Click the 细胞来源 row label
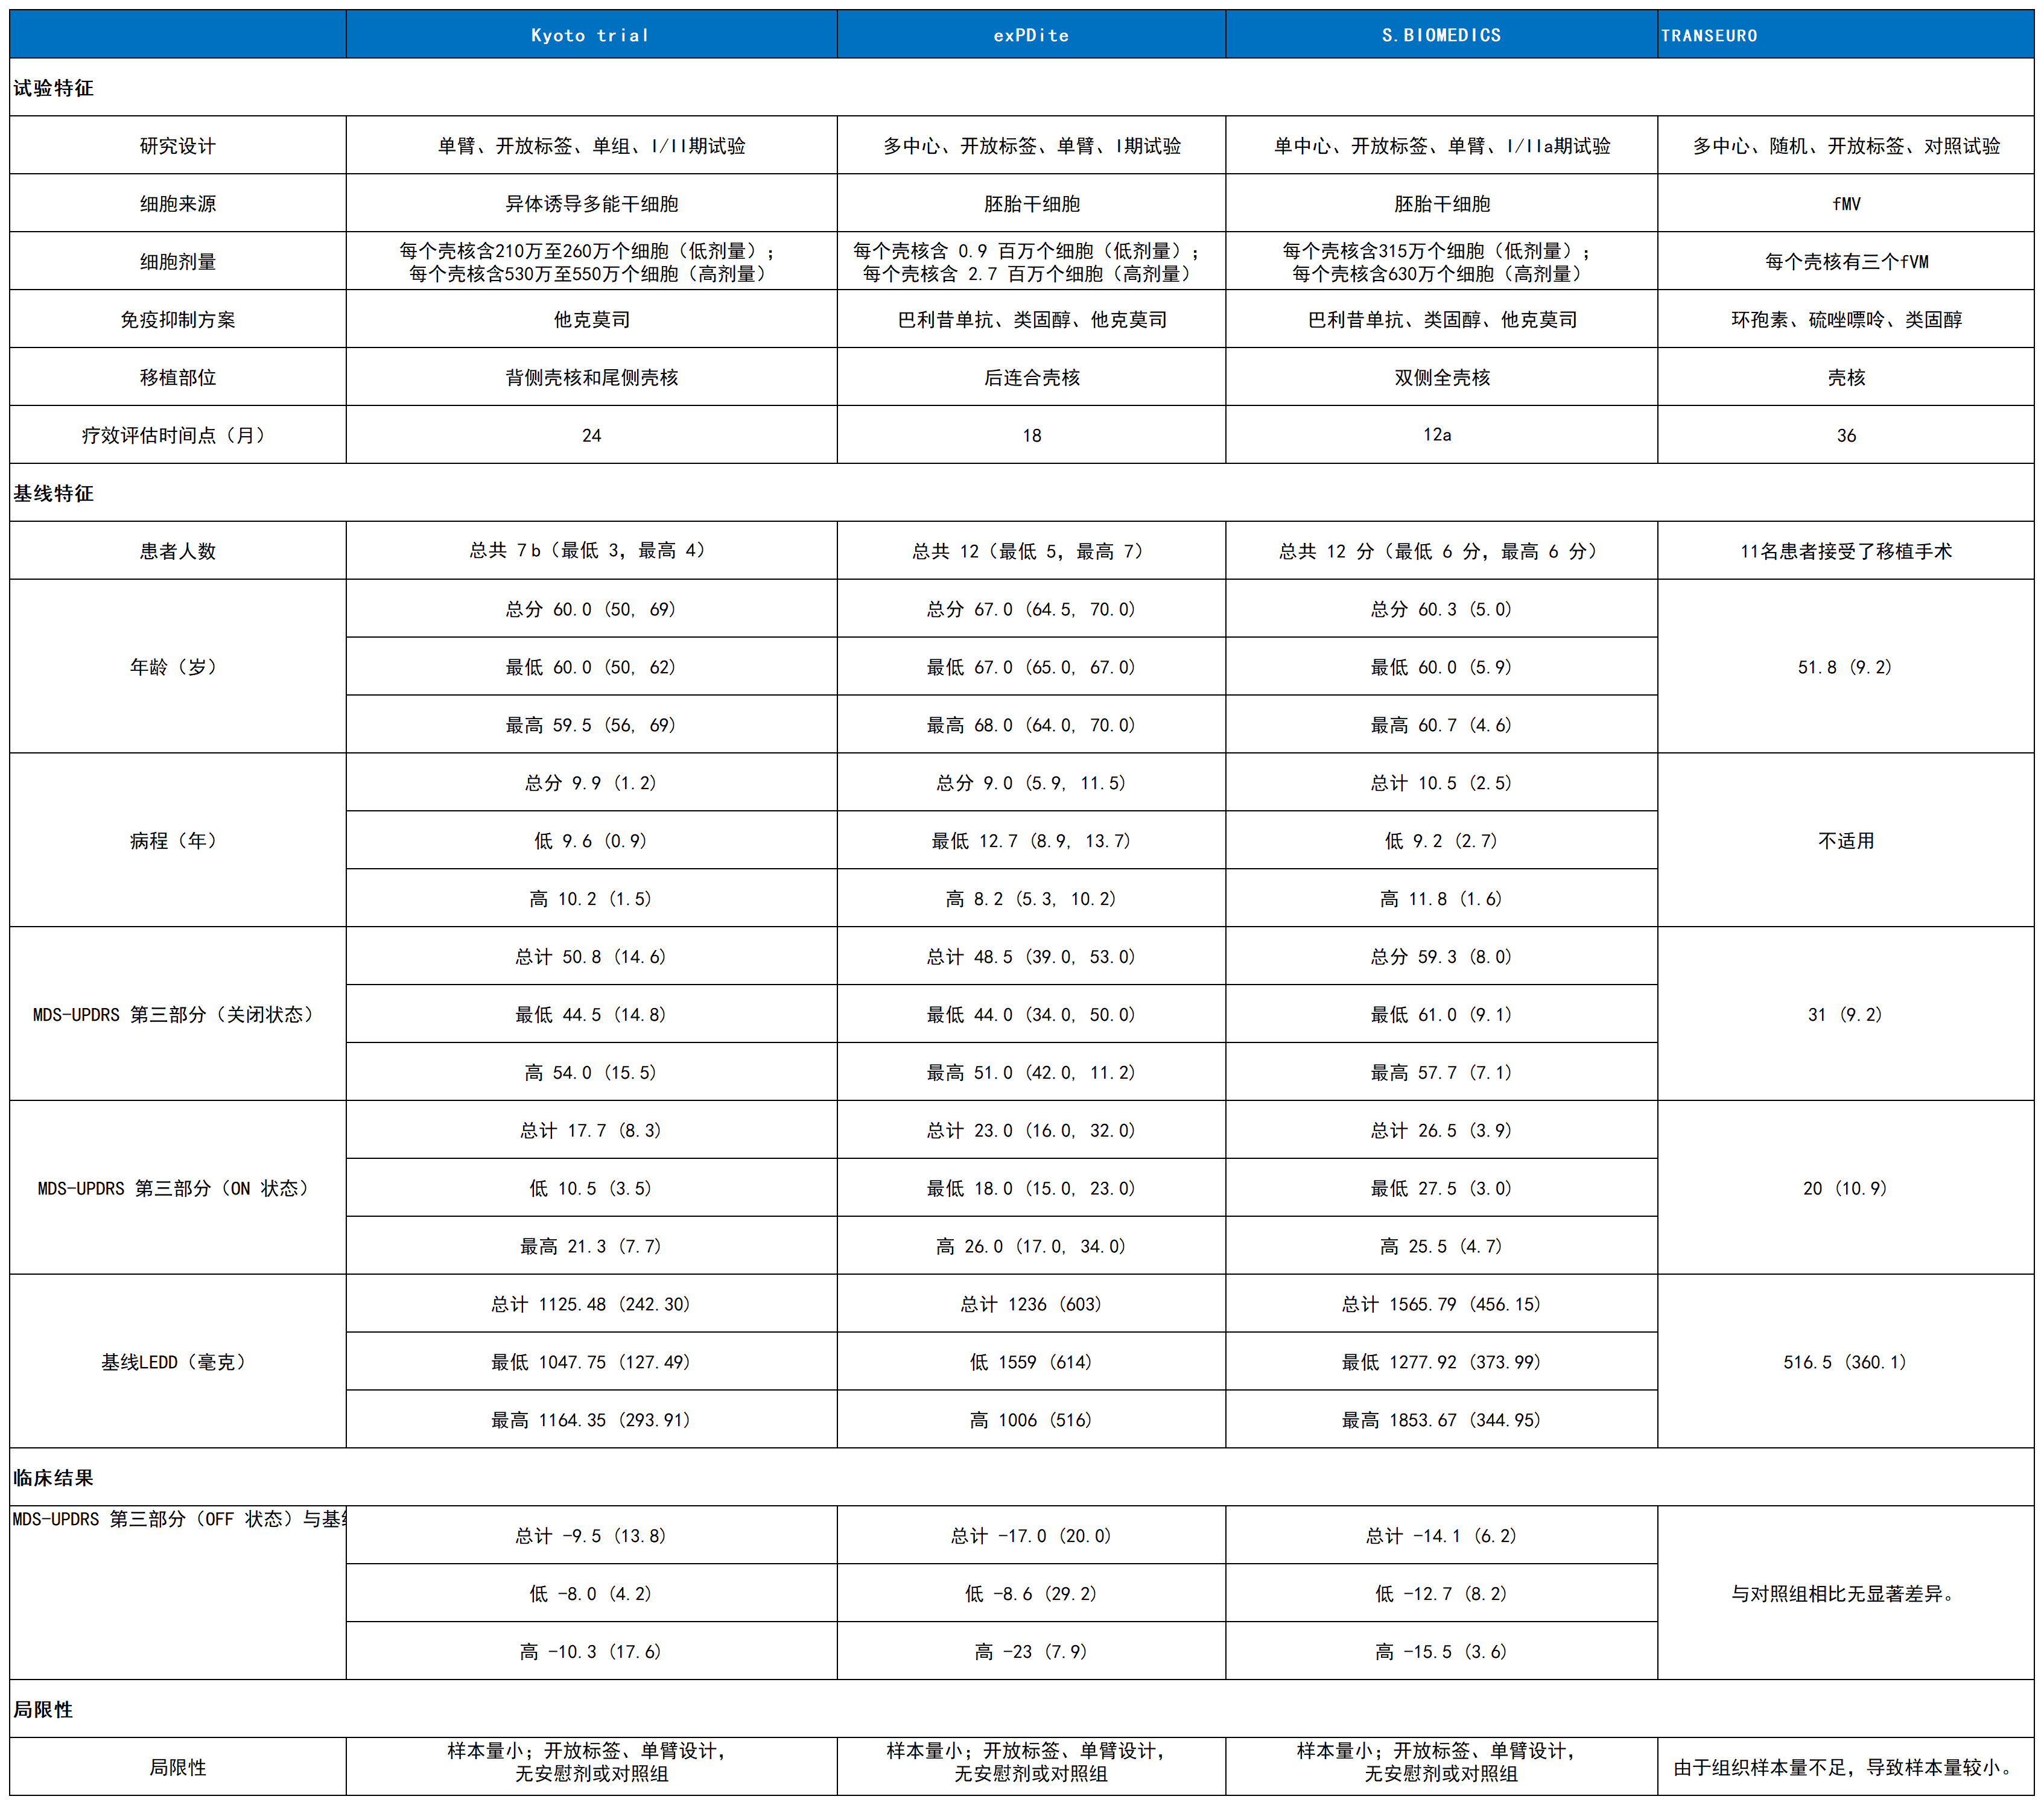Viewport: 2044px width, 1805px height. 178,204
